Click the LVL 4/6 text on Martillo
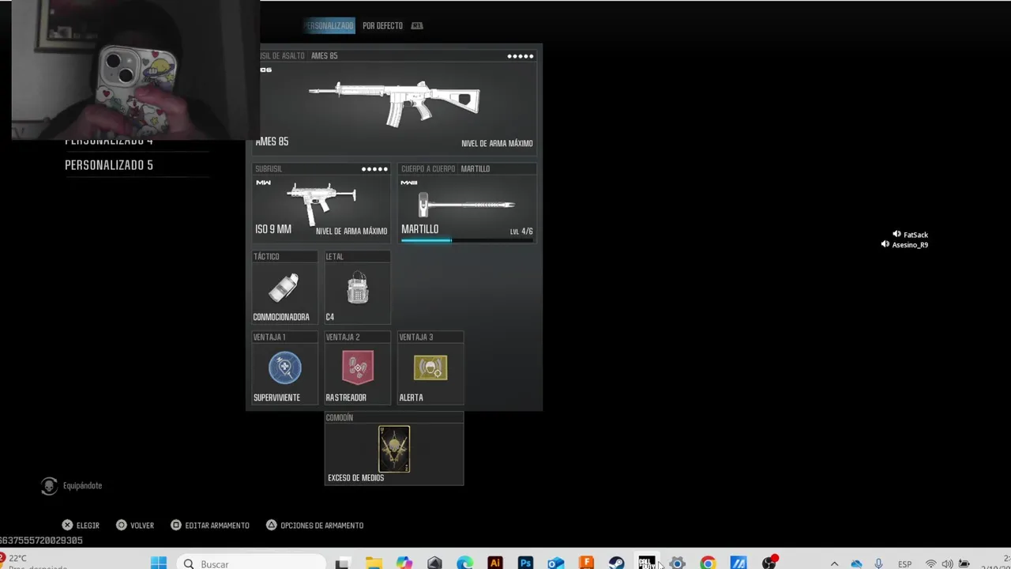1011x569 pixels. (x=521, y=232)
